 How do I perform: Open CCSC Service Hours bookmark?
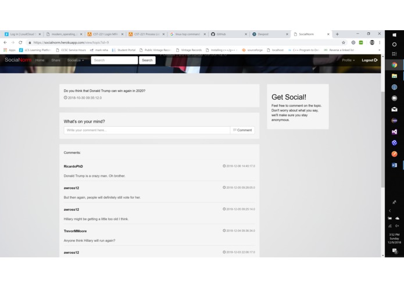[71, 50]
